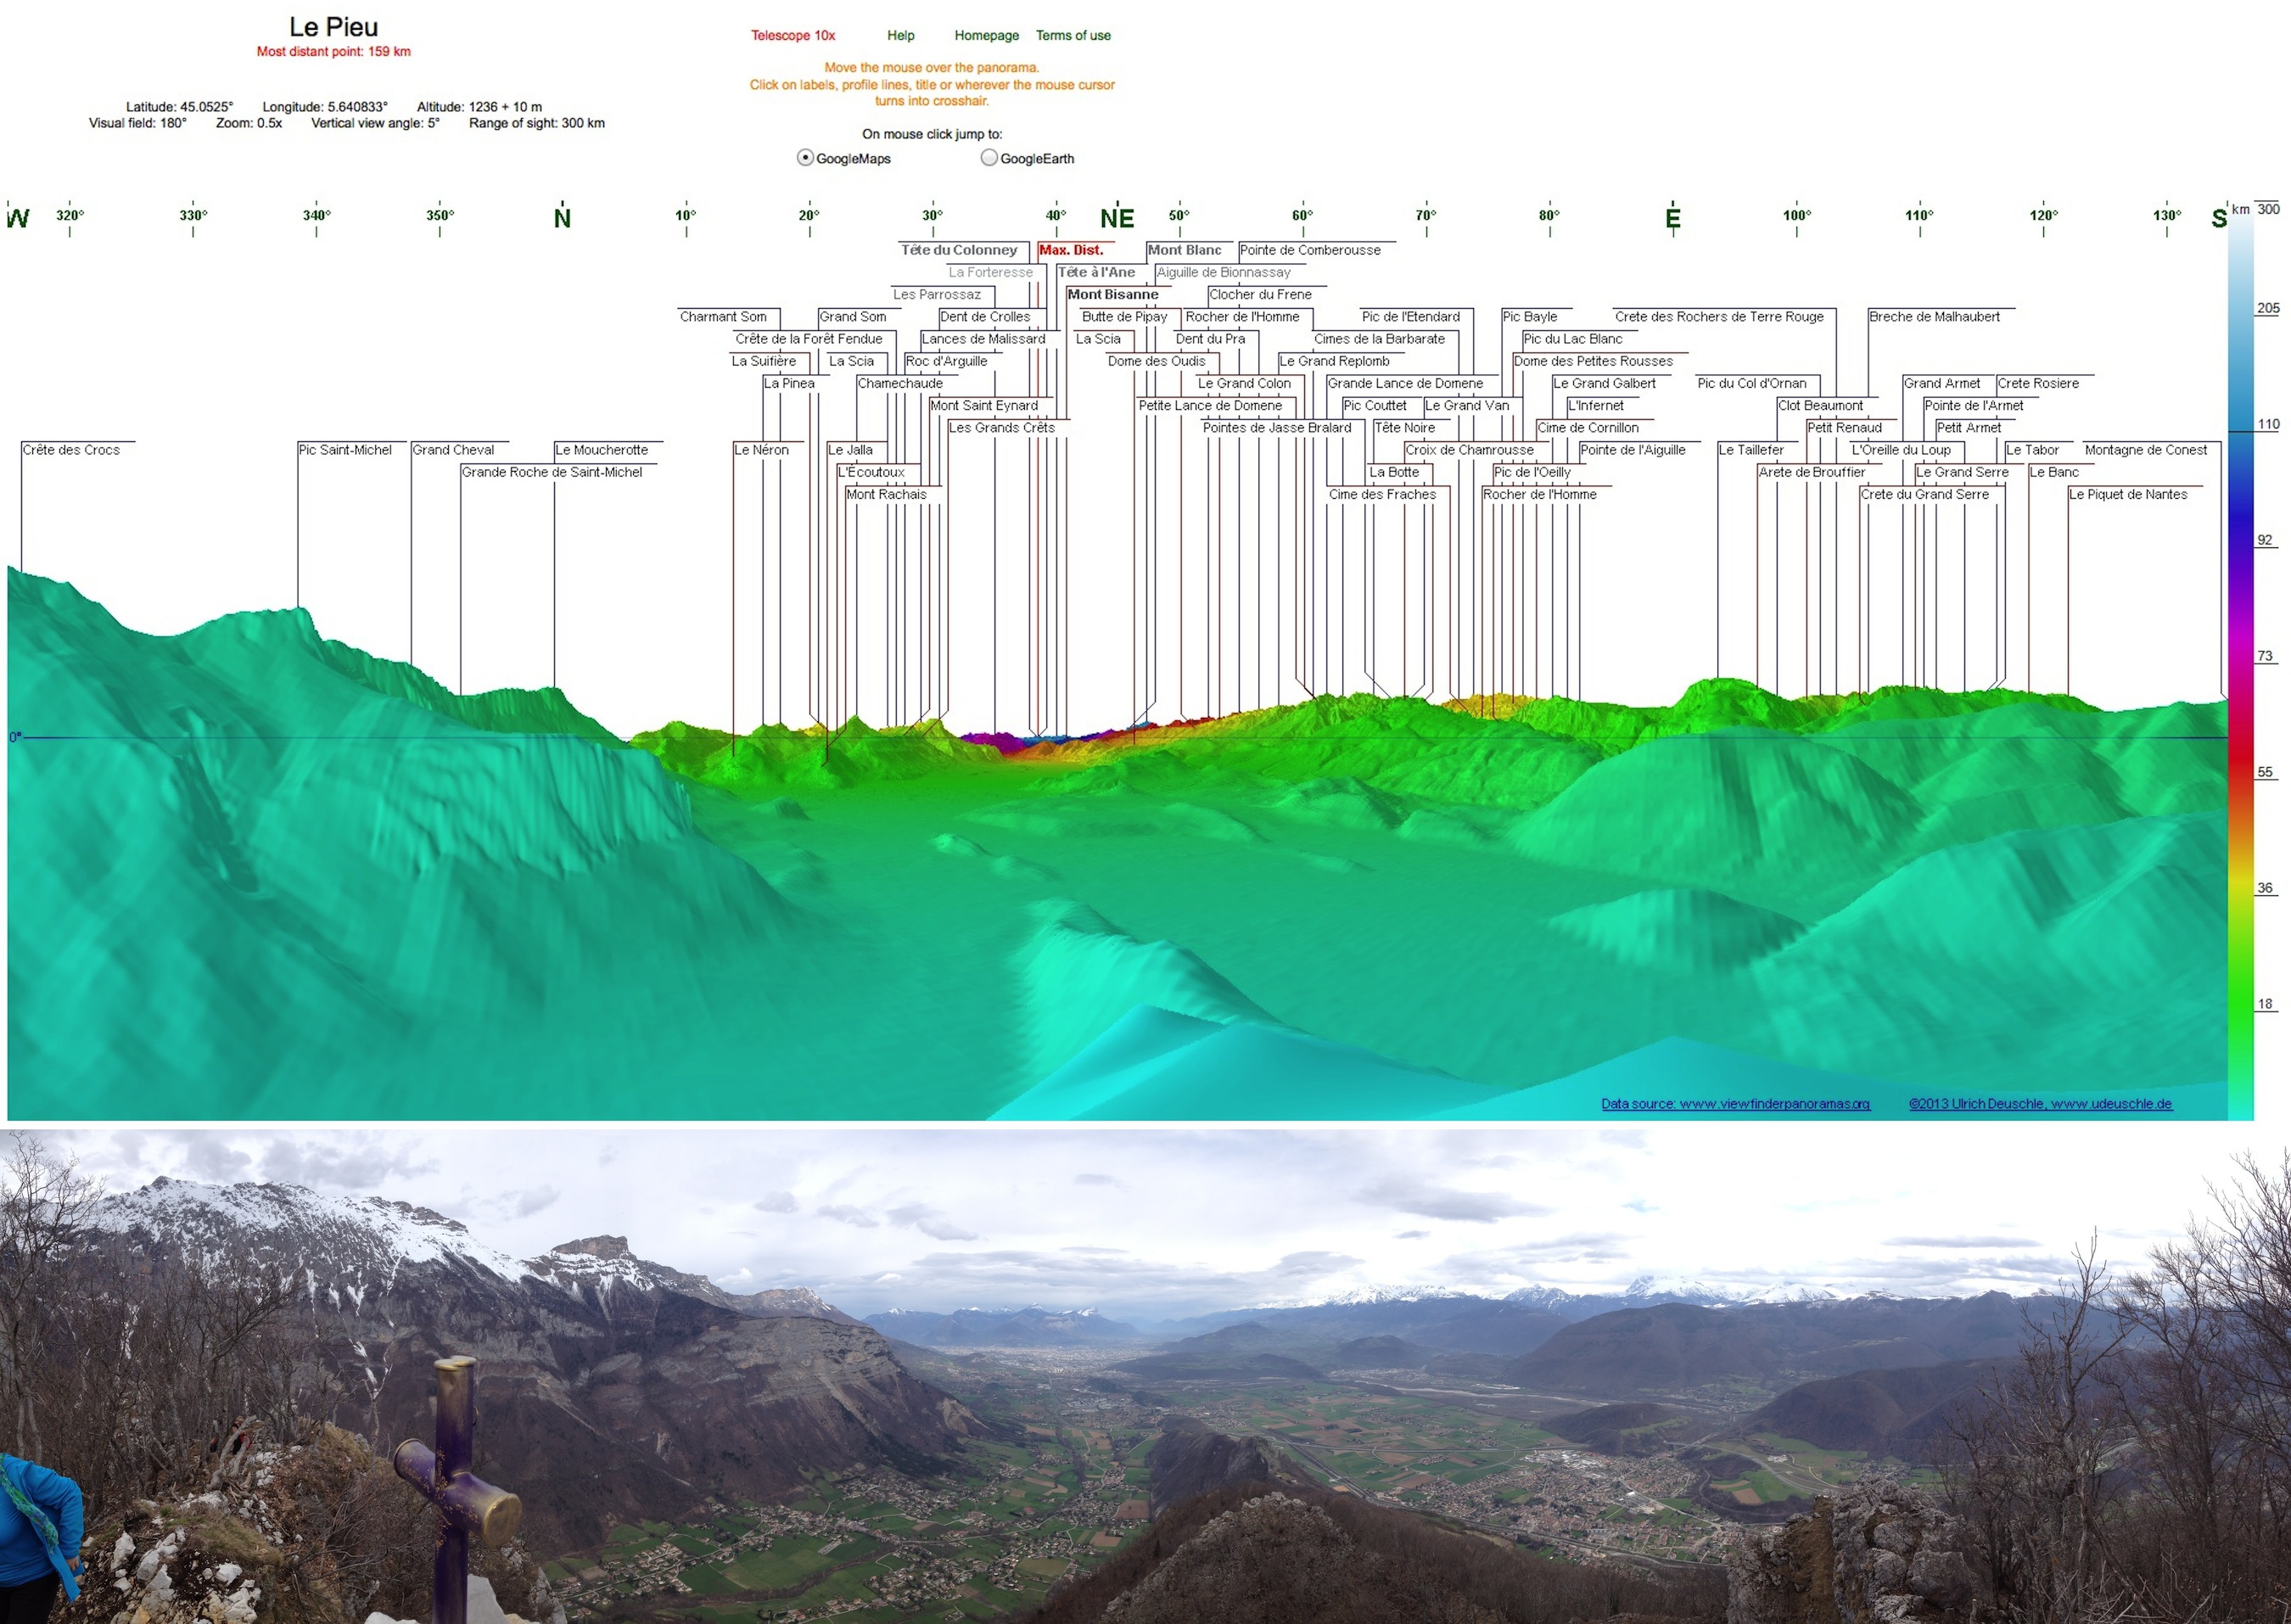Open Terms of use link
This screenshot has height=1624, width=2291.
click(x=1073, y=35)
